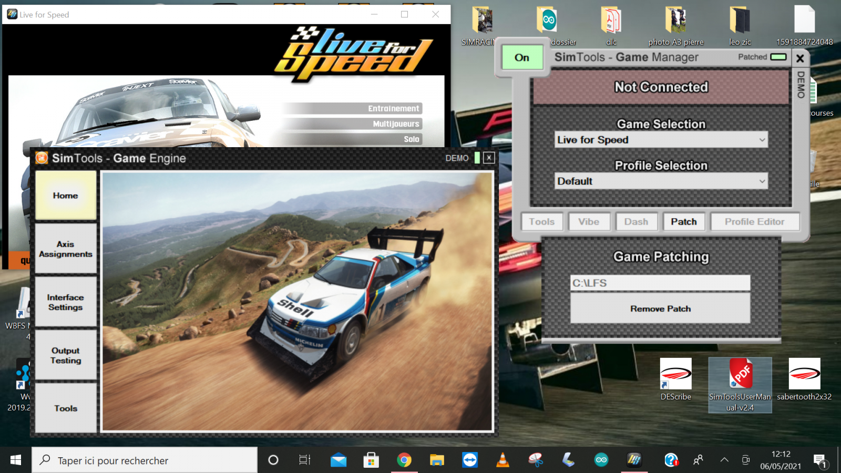Open Tools in Game Engine sidebar

(66, 408)
